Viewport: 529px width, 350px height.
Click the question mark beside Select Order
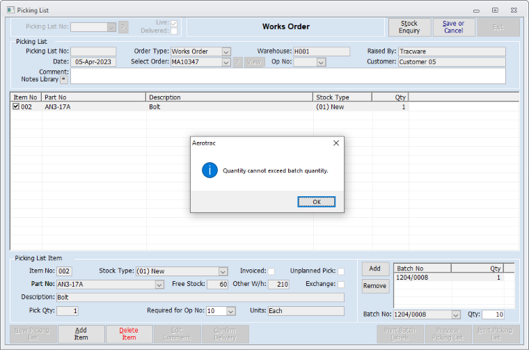tap(237, 62)
